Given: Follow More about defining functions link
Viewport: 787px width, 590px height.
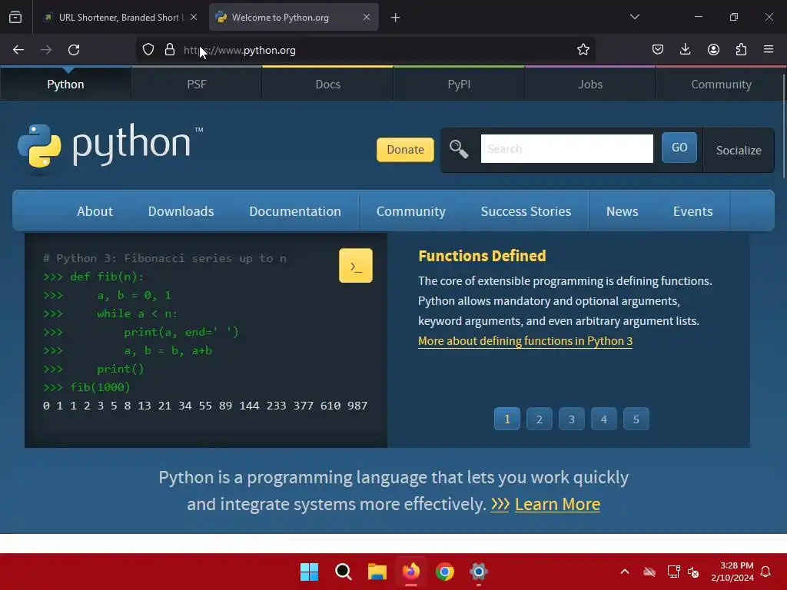Looking at the screenshot, I should [x=525, y=341].
